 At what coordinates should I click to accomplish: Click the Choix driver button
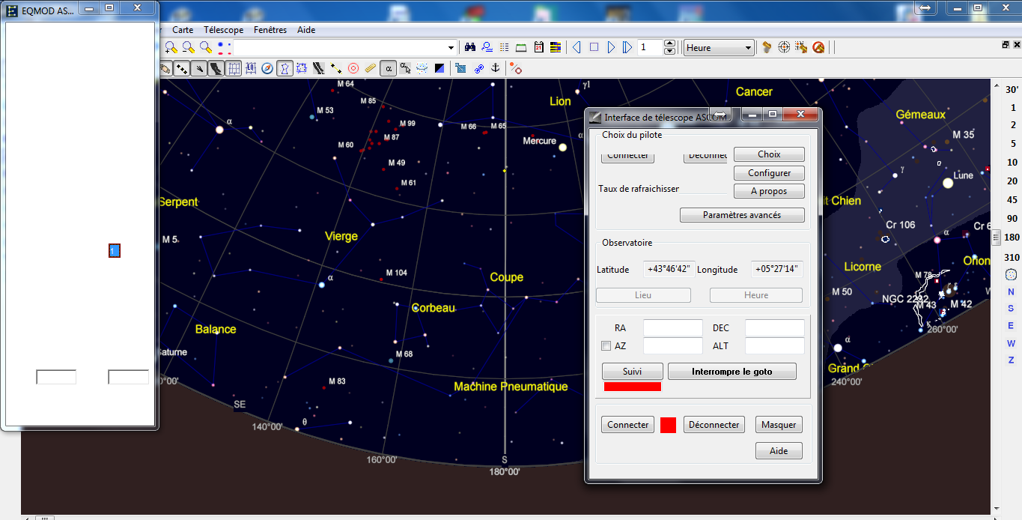(769, 154)
